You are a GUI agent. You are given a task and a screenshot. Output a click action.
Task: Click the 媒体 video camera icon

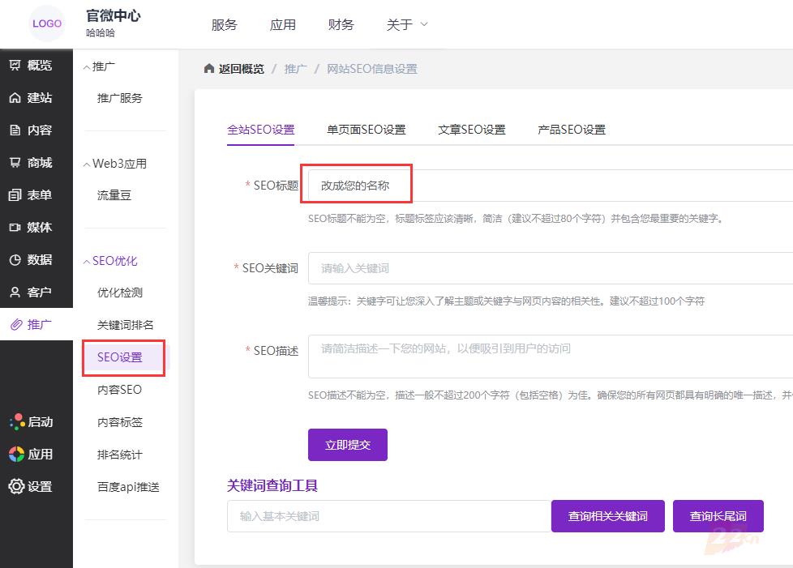pos(15,228)
